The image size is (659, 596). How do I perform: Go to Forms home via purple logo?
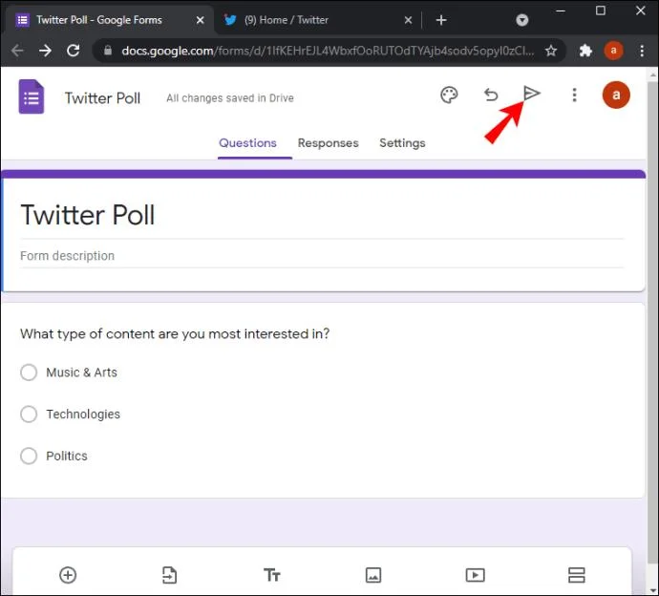[x=32, y=96]
